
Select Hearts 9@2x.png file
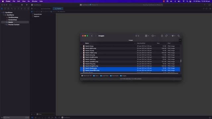point(130,48)
